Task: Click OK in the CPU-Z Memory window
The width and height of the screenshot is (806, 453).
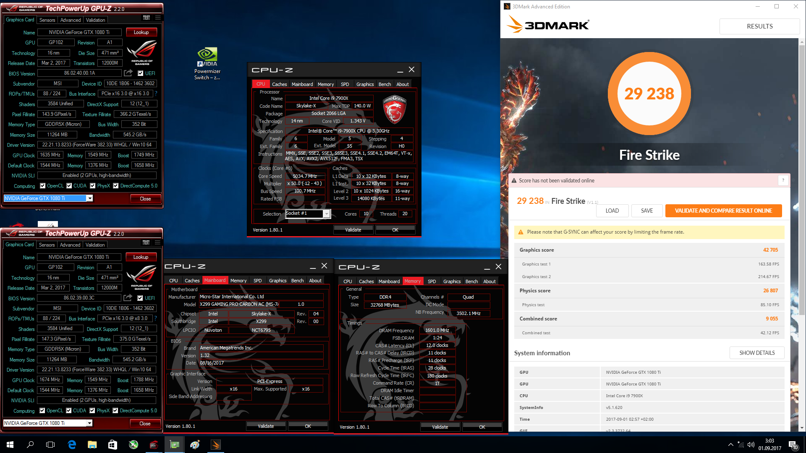Action: click(482, 427)
